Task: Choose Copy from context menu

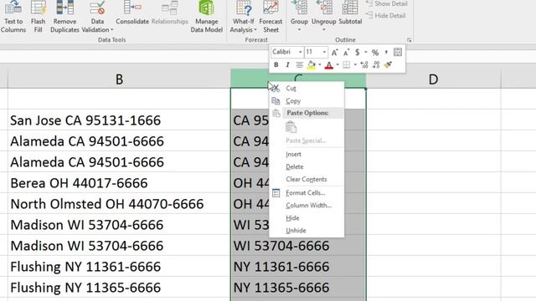Action: [x=307, y=101]
